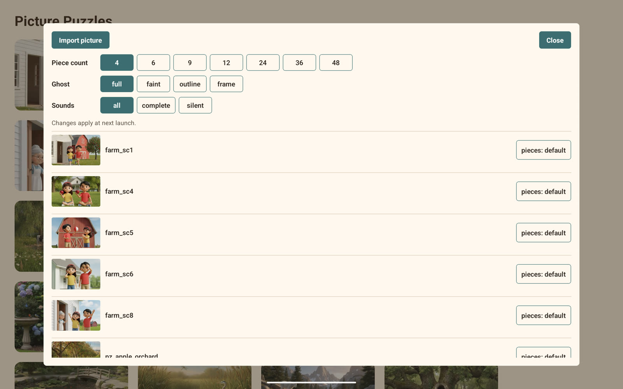Click 'Changes apply at next launch' note
The width and height of the screenshot is (623, 389).
94,123
